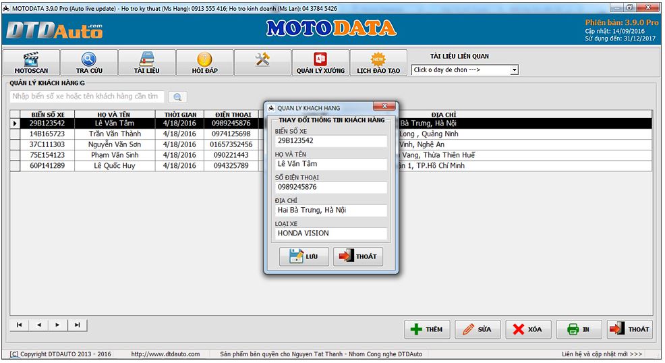Viewport: 665px width, 363px height.
Task: Edit the Biển số xe field
Action: click(330, 141)
